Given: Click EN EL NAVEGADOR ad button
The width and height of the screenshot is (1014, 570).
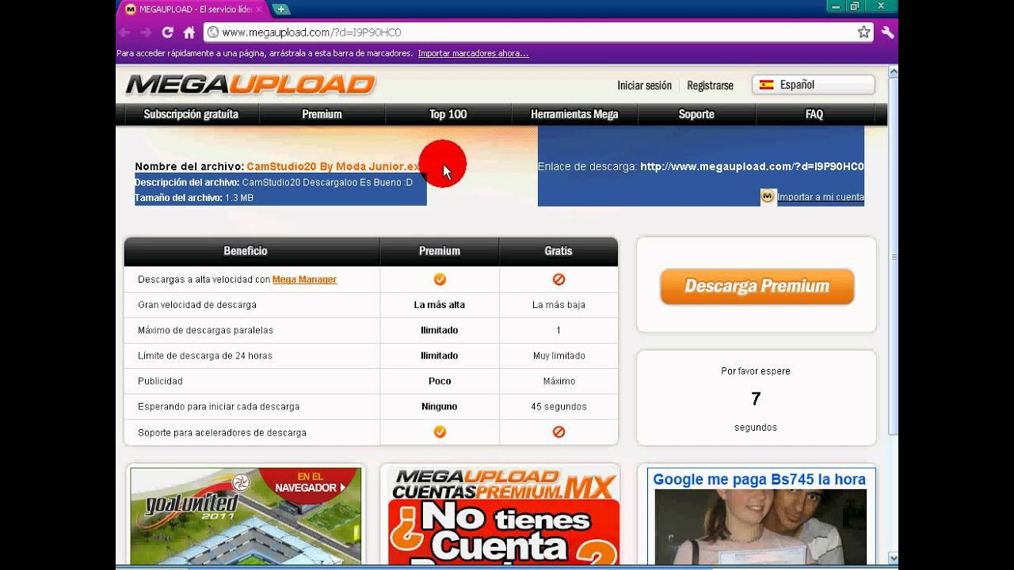Looking at the screenshot, I should pyautogui.click(x=310, y=482).
